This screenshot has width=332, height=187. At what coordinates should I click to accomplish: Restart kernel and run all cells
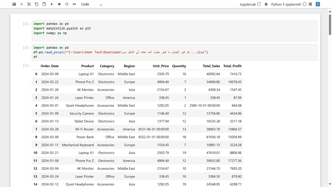74,4
